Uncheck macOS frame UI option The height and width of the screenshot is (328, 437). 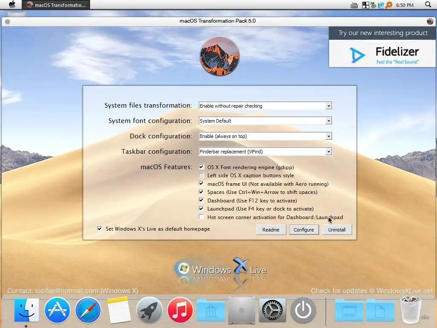click(201, 184)
